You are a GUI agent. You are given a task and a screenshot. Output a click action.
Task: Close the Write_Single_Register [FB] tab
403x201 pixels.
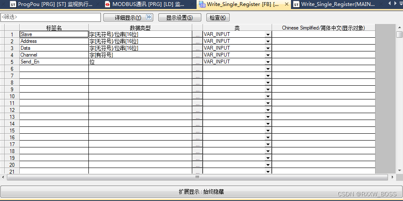[x=287, y=4]
